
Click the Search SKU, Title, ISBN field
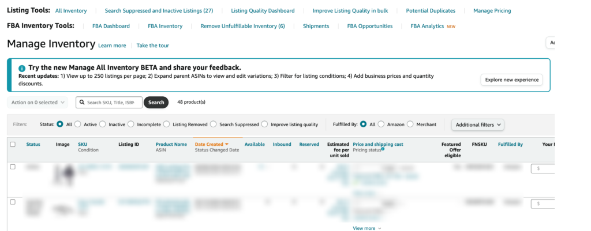tap(109, 103)
